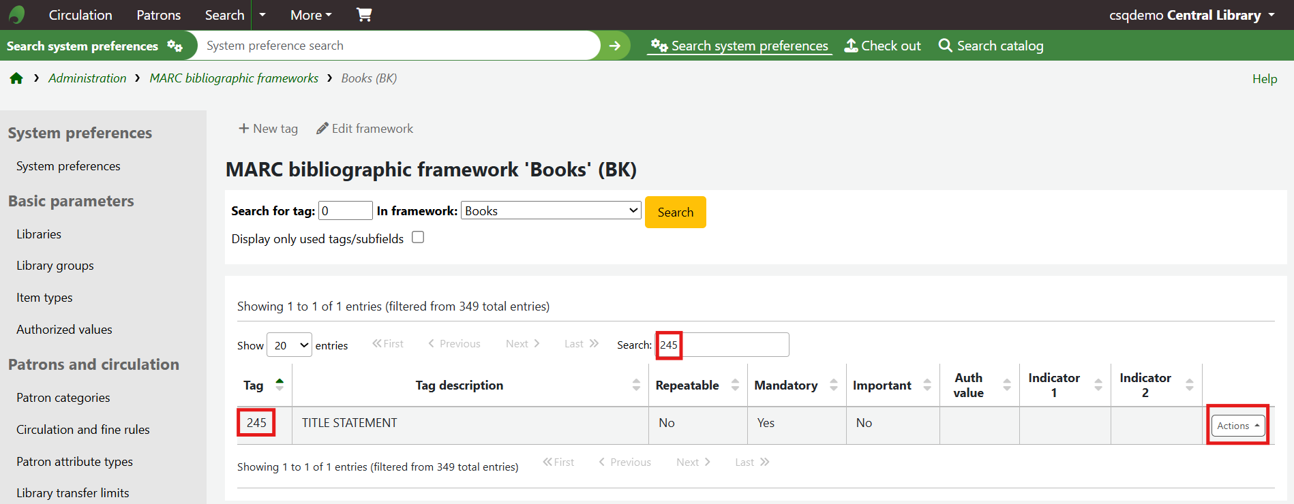
Task: Open Circulation and fine rules link
Action: [x=83, y=430]
